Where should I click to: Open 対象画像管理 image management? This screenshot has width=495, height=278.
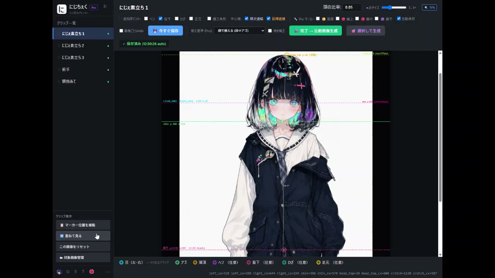pyautogui.click(x=83, y=258)
